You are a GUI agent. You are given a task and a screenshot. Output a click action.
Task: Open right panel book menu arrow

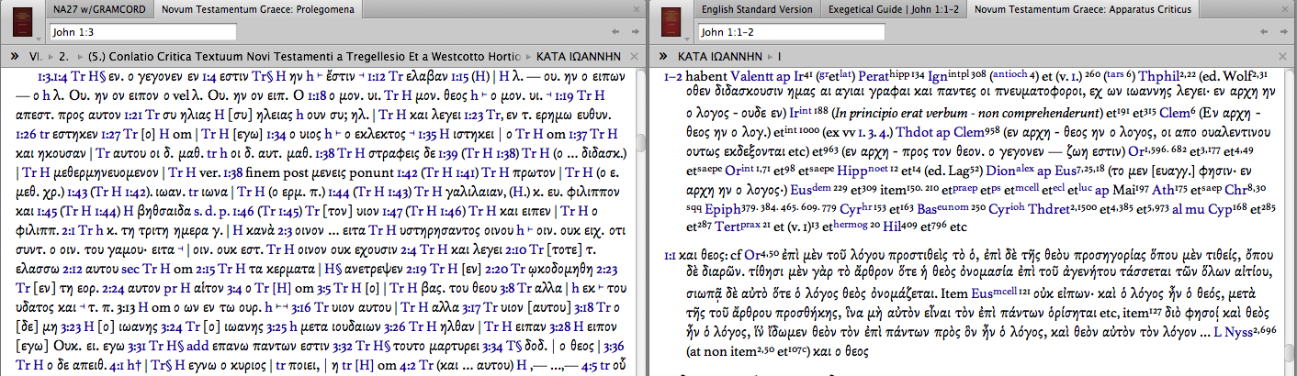tap(685, 39)
